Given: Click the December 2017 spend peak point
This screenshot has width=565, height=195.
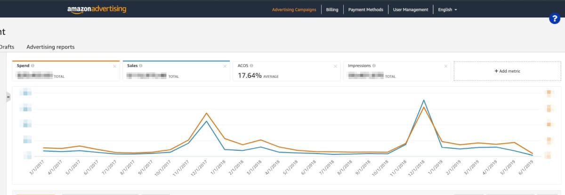Looking at the screenshot, I should tap(207, 113).
